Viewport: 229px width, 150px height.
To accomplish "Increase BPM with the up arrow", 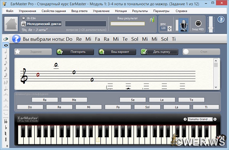I will click(169, 27).
